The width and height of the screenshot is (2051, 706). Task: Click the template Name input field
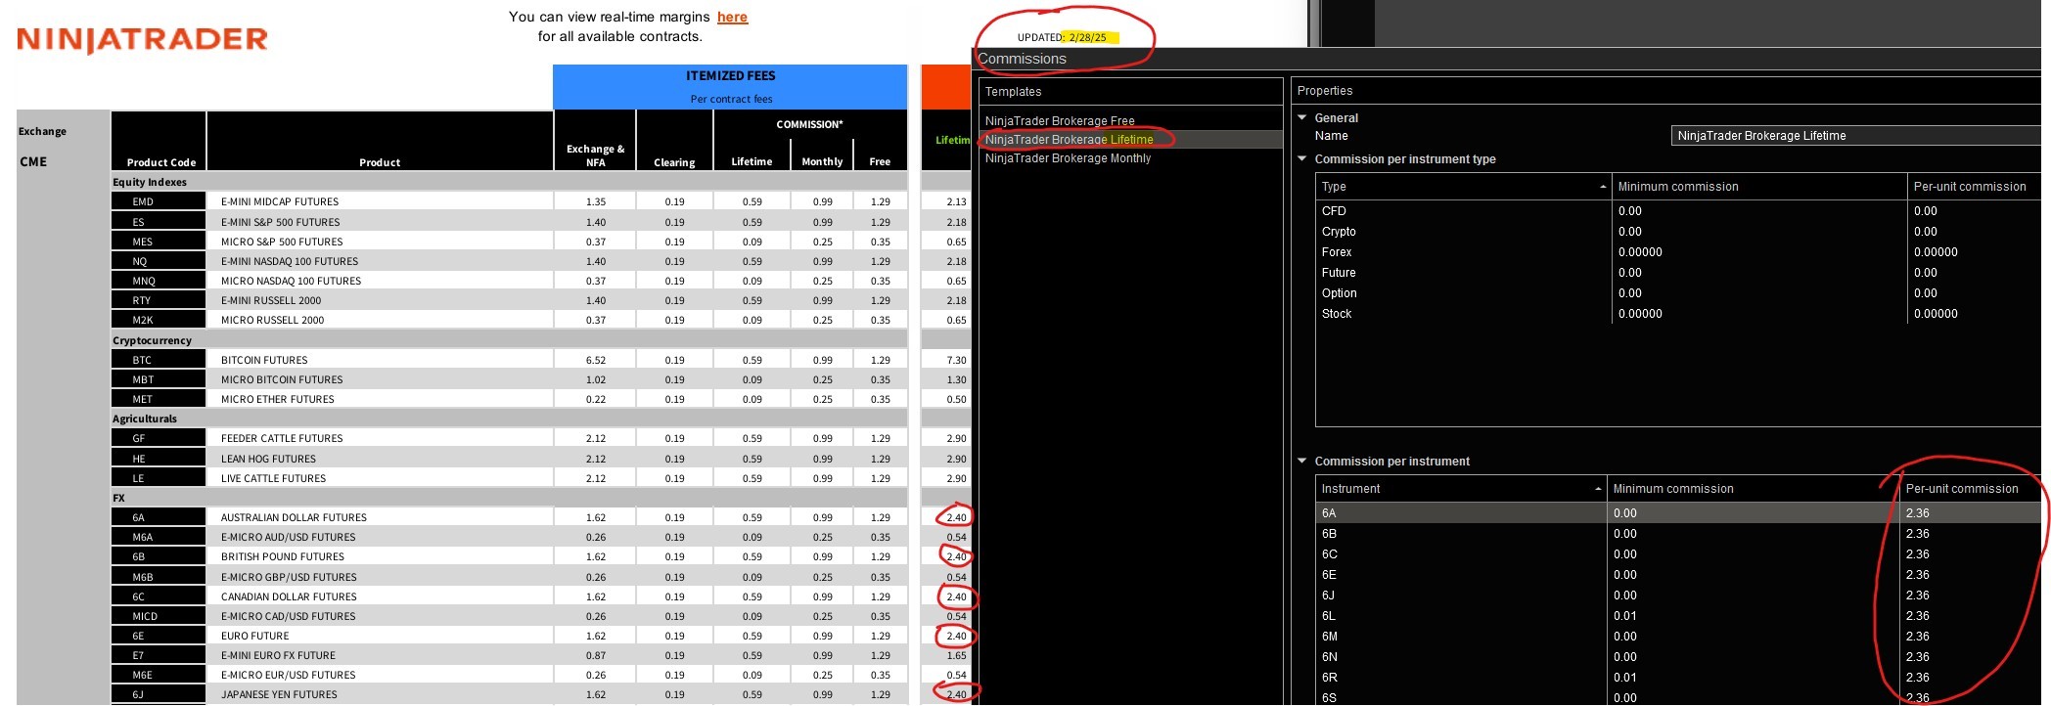pos(1856,136)
